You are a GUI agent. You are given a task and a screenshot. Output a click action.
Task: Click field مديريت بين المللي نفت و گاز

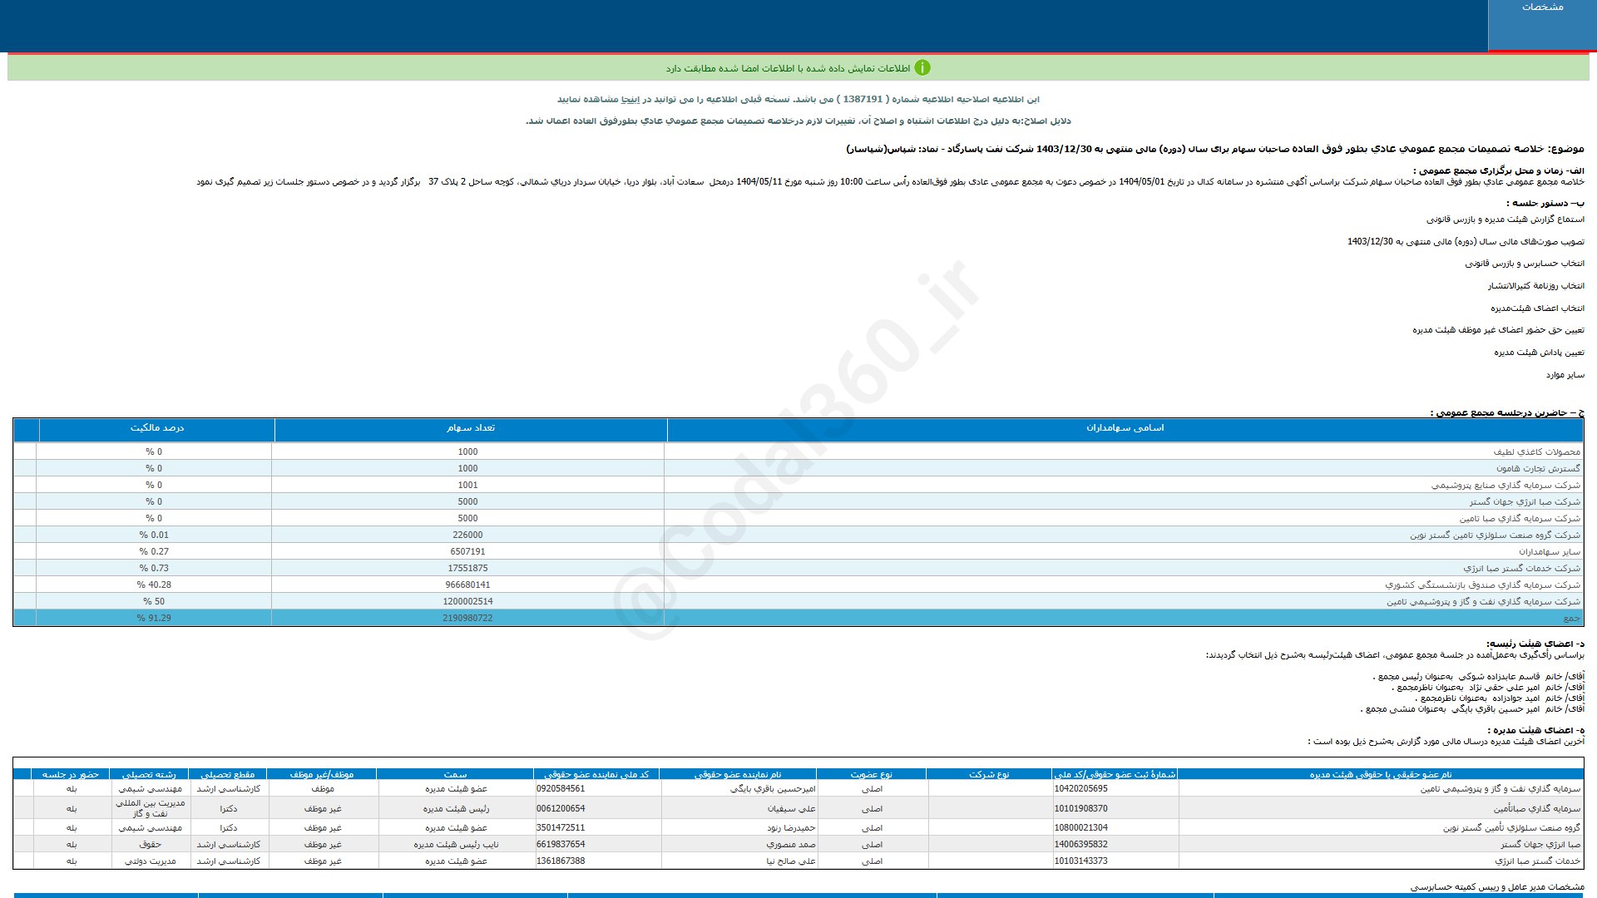(x=150, y=808)
